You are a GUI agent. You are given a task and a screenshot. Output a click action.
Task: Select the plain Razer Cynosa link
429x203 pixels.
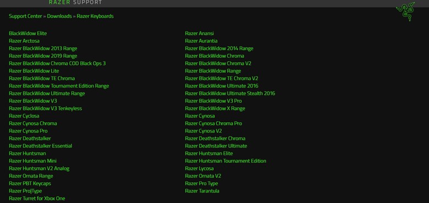[x=200, y=116]
